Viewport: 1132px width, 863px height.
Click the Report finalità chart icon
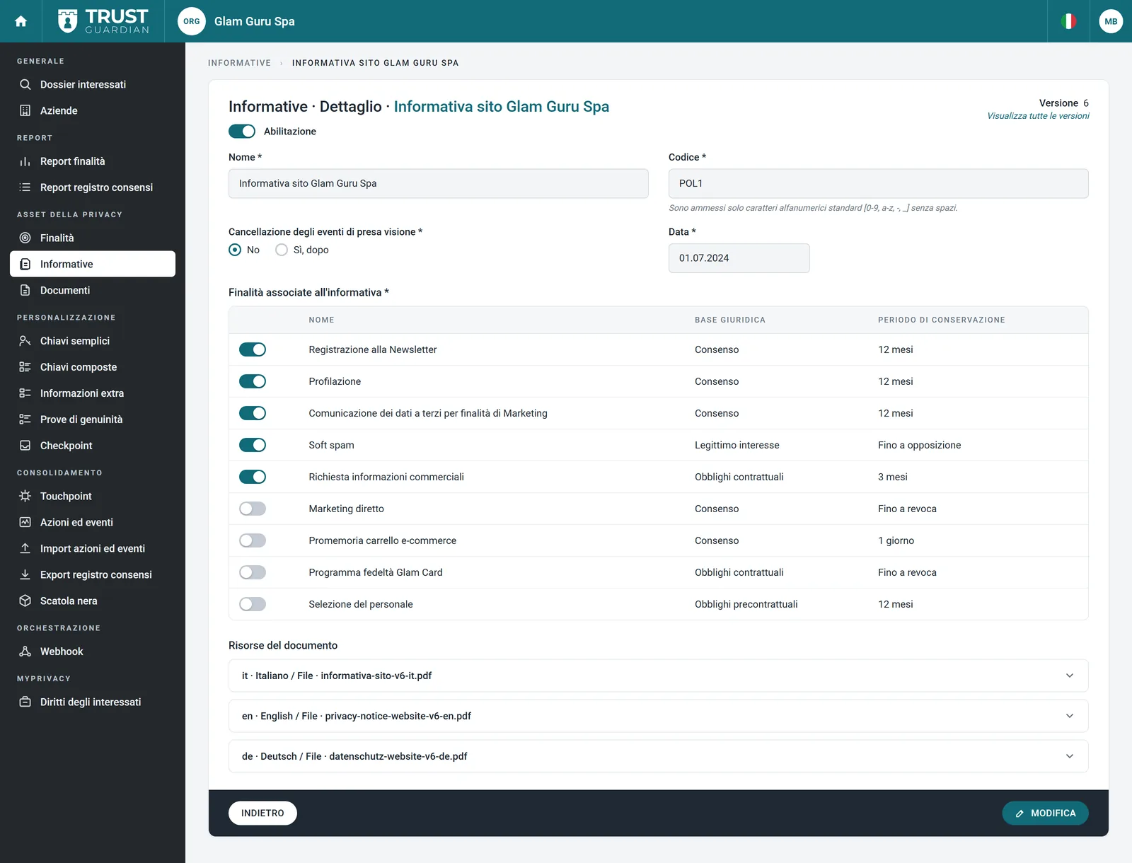[25, 161]
